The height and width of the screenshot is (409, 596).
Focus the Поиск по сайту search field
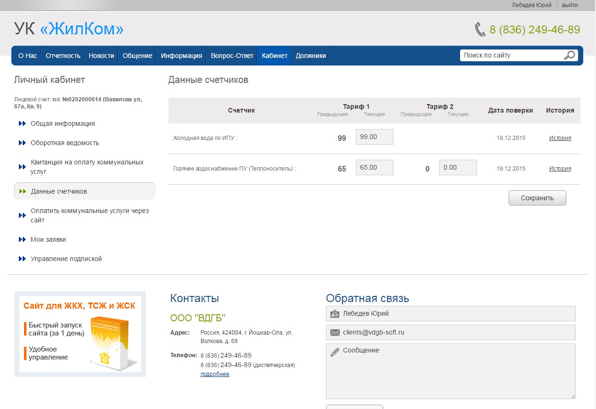[x=512, y=55]
